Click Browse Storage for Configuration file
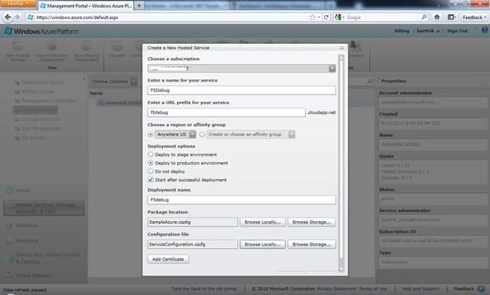The width and height of the screenshot is (490, 295). (x=311, y=244)
